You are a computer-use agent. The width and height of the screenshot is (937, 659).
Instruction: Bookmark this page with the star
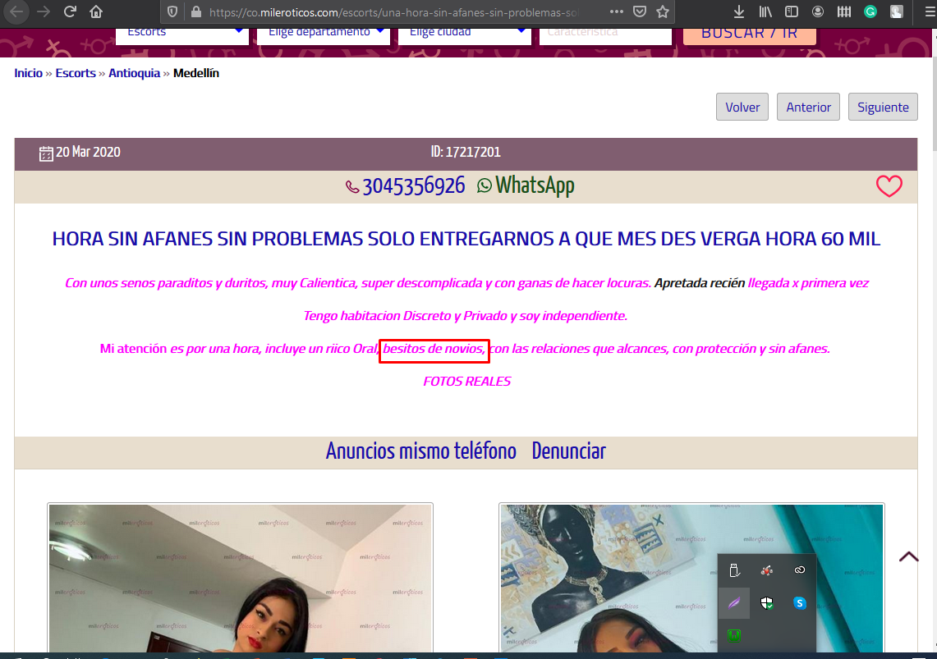pos(662,12)
